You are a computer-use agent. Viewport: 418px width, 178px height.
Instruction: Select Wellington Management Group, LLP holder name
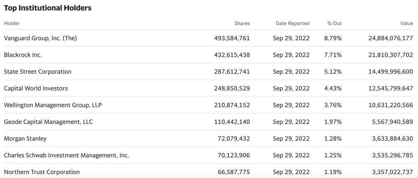[x=53, y=105]
